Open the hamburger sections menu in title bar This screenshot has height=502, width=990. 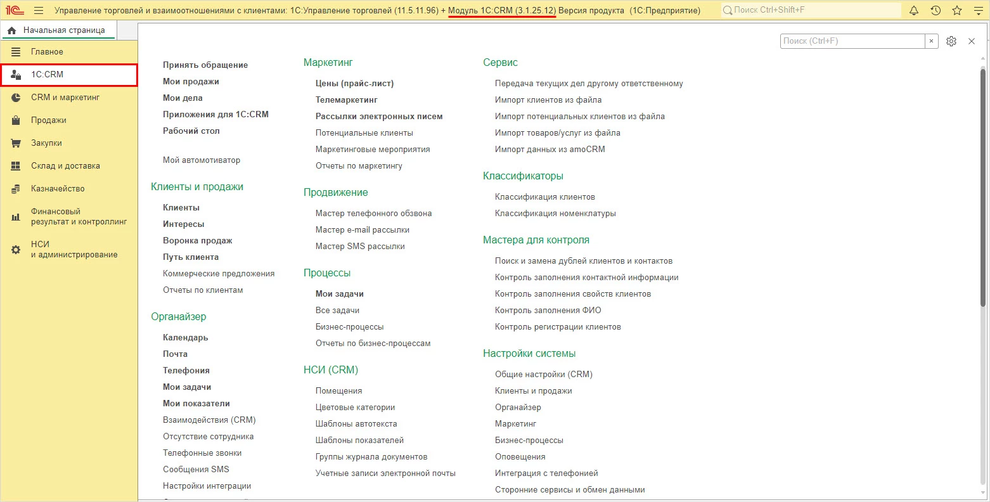pos(39,10)
